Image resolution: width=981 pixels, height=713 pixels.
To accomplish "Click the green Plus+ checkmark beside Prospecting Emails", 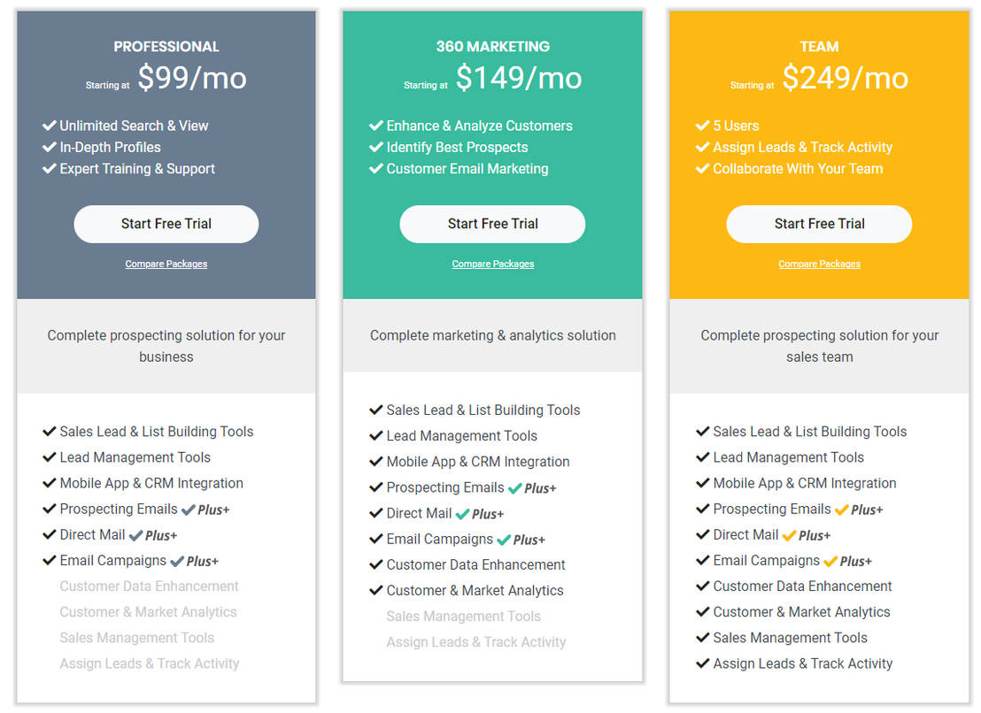I will 515,487.
